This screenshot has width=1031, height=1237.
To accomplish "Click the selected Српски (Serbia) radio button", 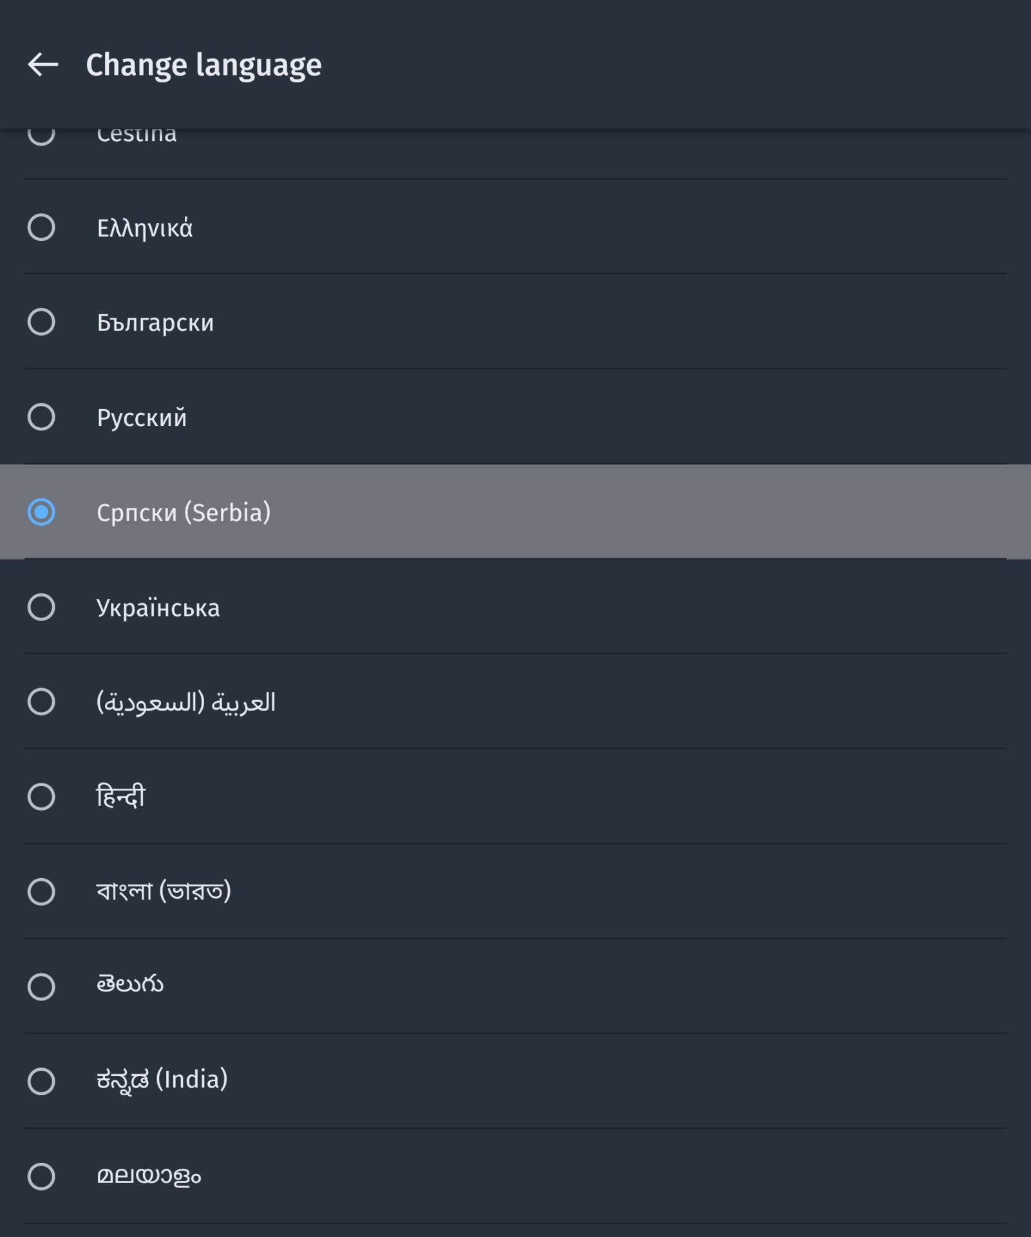I will 41,512.
